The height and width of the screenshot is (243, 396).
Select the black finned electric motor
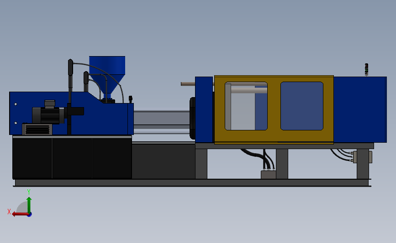click(x=48, y=115)
